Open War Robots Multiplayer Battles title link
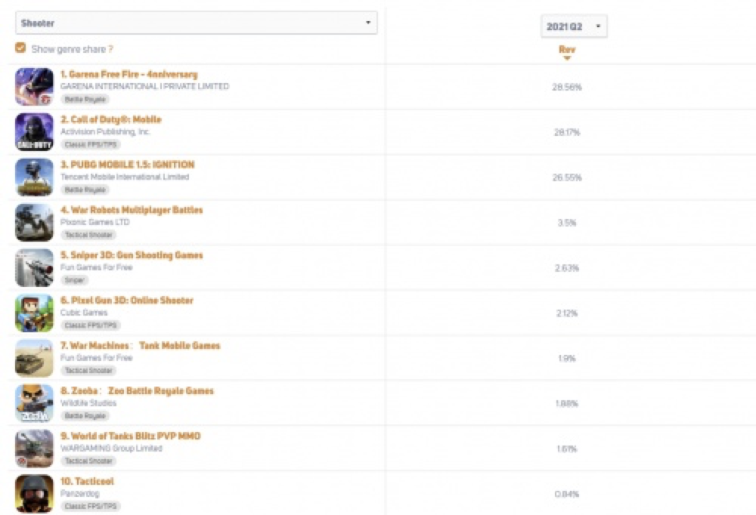 pyautogui.click(x=132, y=210)
